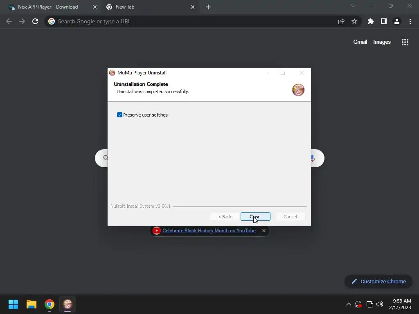Toggle Chrome side panel

coord(384,21)
